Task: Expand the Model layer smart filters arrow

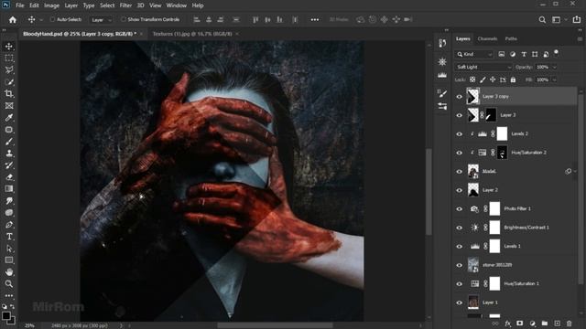Action: (576, 171)
